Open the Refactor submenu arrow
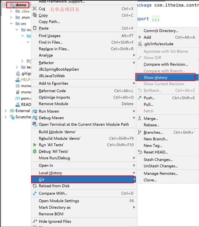The width and height of the screenshot is (199, 227). point(134,62)
